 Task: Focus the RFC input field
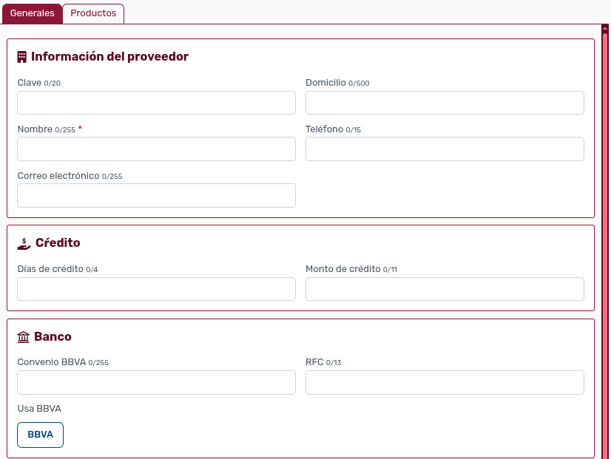[x=445, y=382]
